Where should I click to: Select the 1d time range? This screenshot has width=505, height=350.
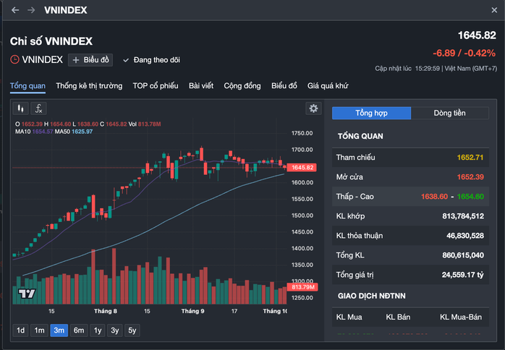click(x=21, y=330)
